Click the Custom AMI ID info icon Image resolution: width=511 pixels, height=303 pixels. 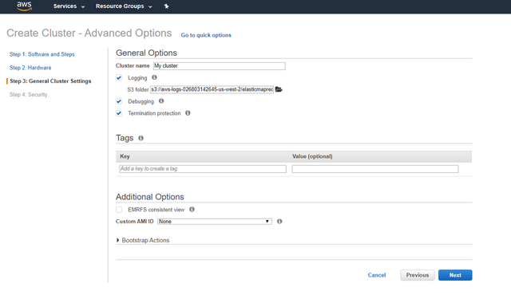coord(279,222)
